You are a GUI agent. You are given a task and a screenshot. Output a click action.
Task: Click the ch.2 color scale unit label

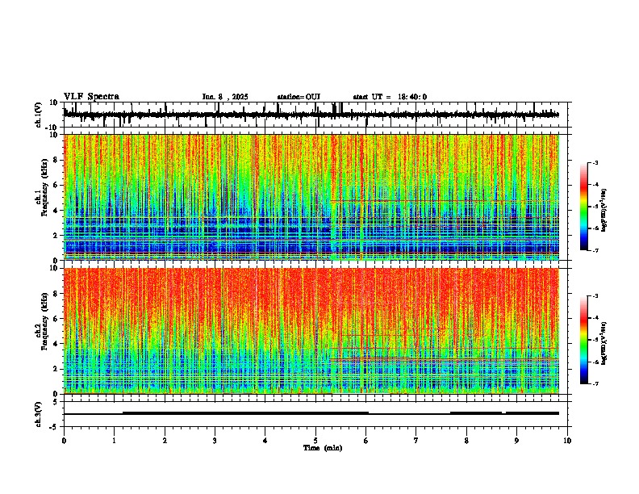(x=604, y=343)
